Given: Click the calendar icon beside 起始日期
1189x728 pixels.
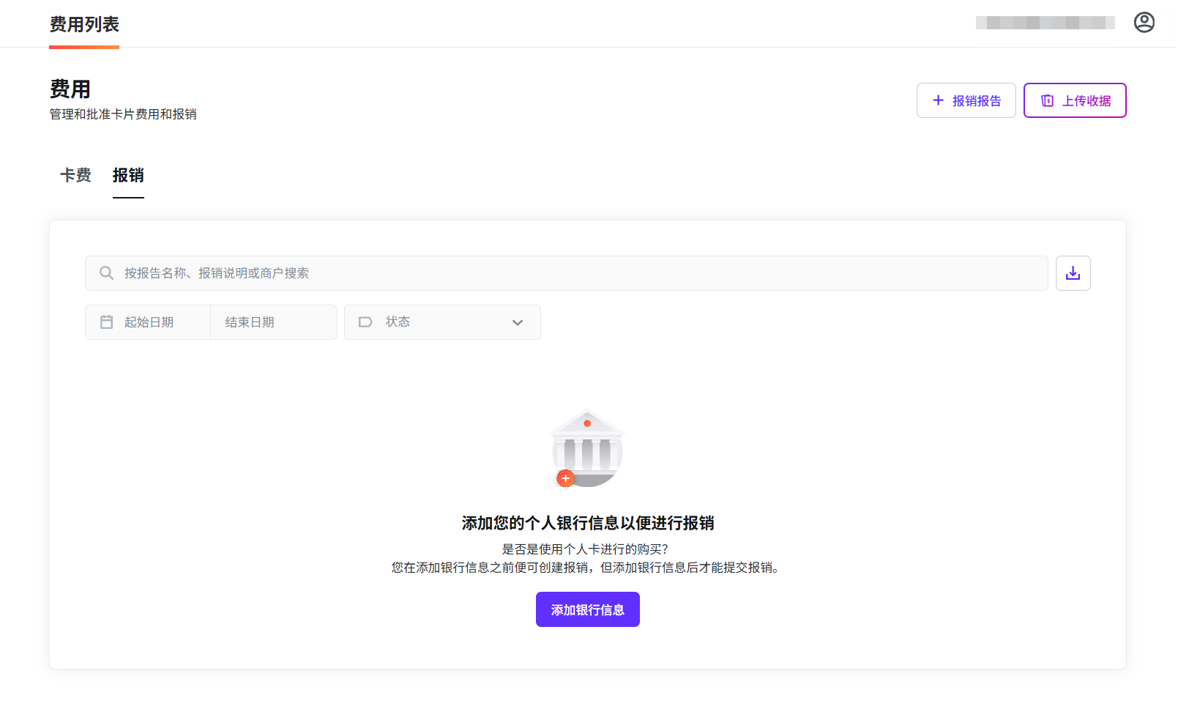Looking at the screenshot, I should coord(107,322).
